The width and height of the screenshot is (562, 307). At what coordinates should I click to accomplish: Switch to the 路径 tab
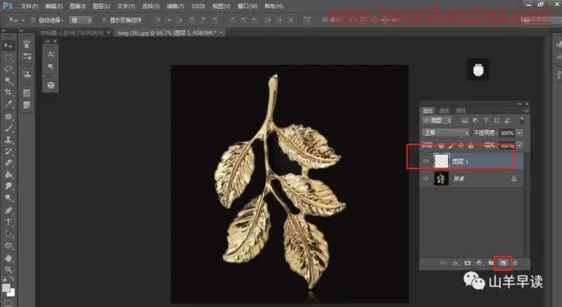coord(461,111)
